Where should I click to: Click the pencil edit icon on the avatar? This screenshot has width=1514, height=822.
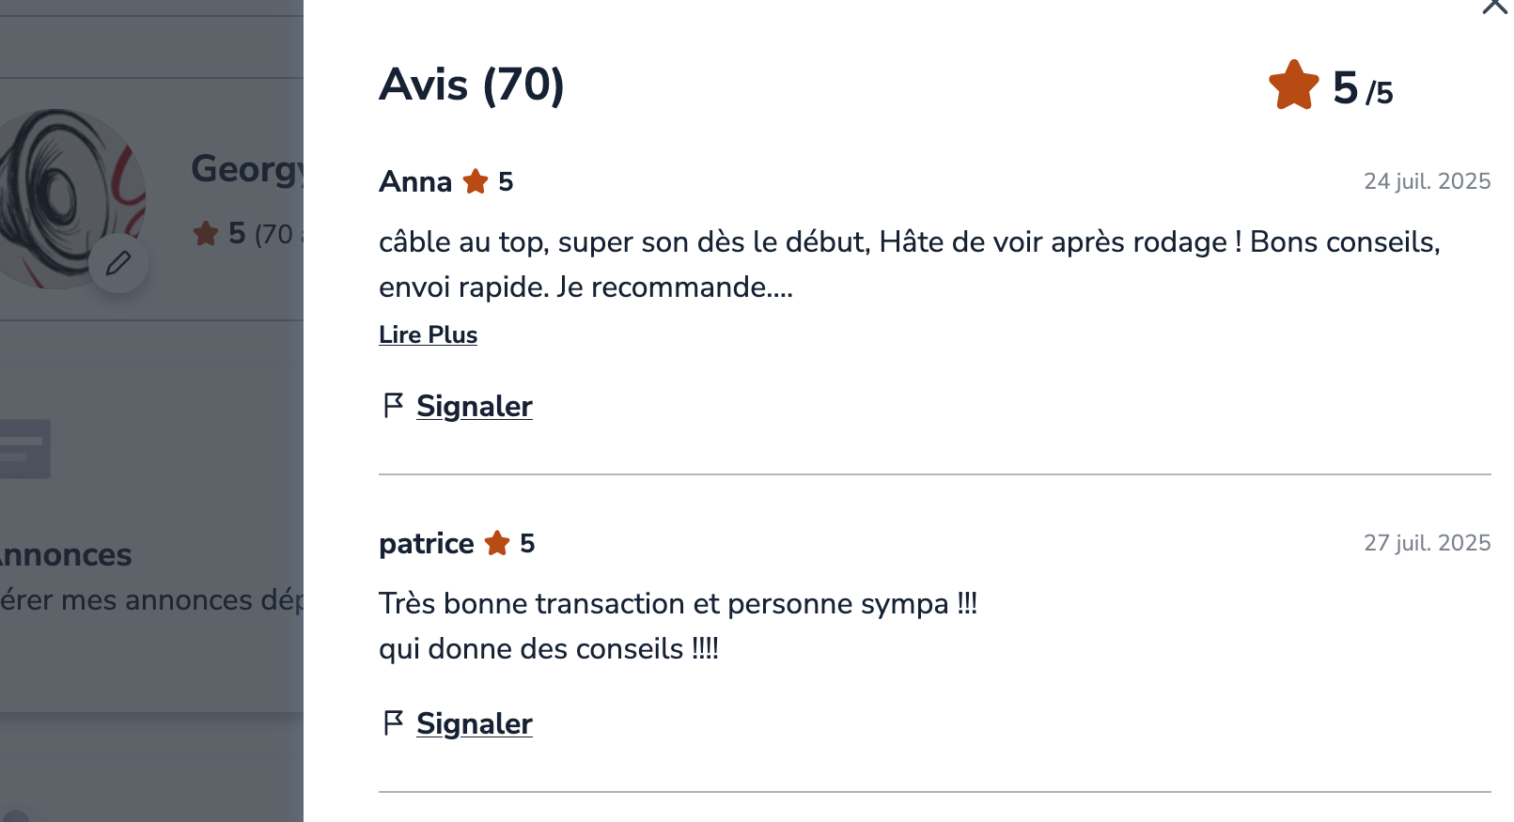118,263
